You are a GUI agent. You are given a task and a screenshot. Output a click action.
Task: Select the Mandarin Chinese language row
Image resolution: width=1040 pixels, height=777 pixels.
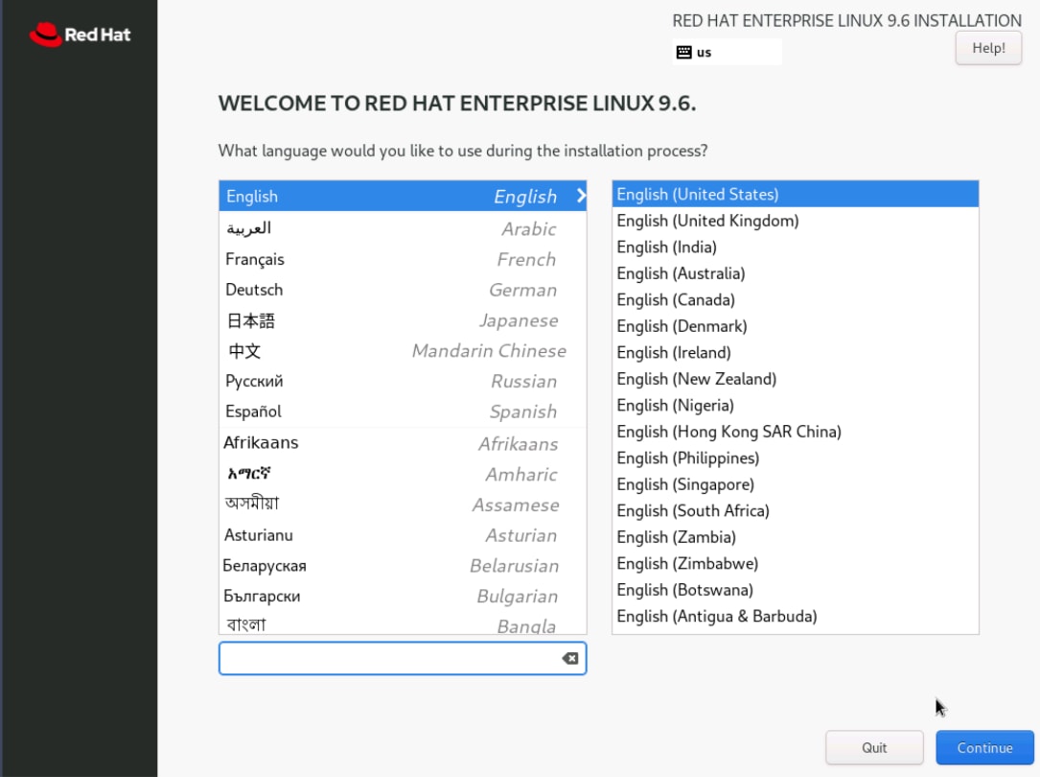point(403,350)
